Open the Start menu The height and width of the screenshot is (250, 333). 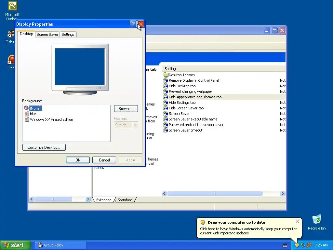pyautogui.click(x=15, y=245)
